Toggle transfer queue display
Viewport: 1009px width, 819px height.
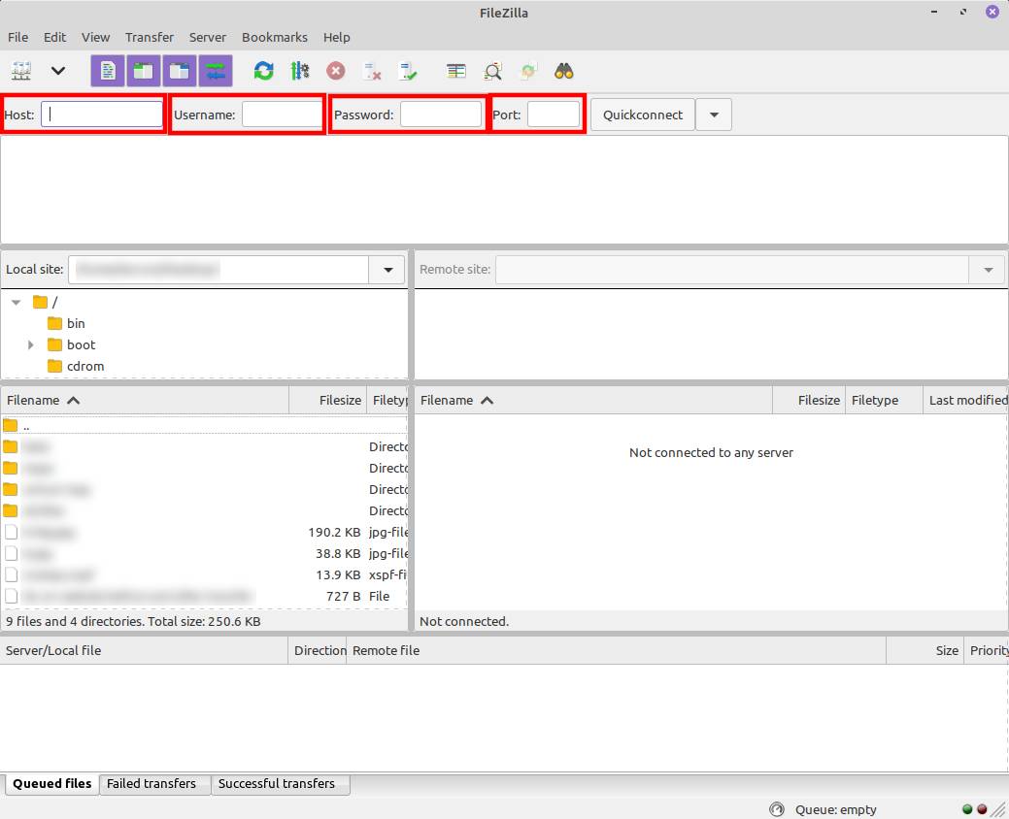[x=216, y=71]
